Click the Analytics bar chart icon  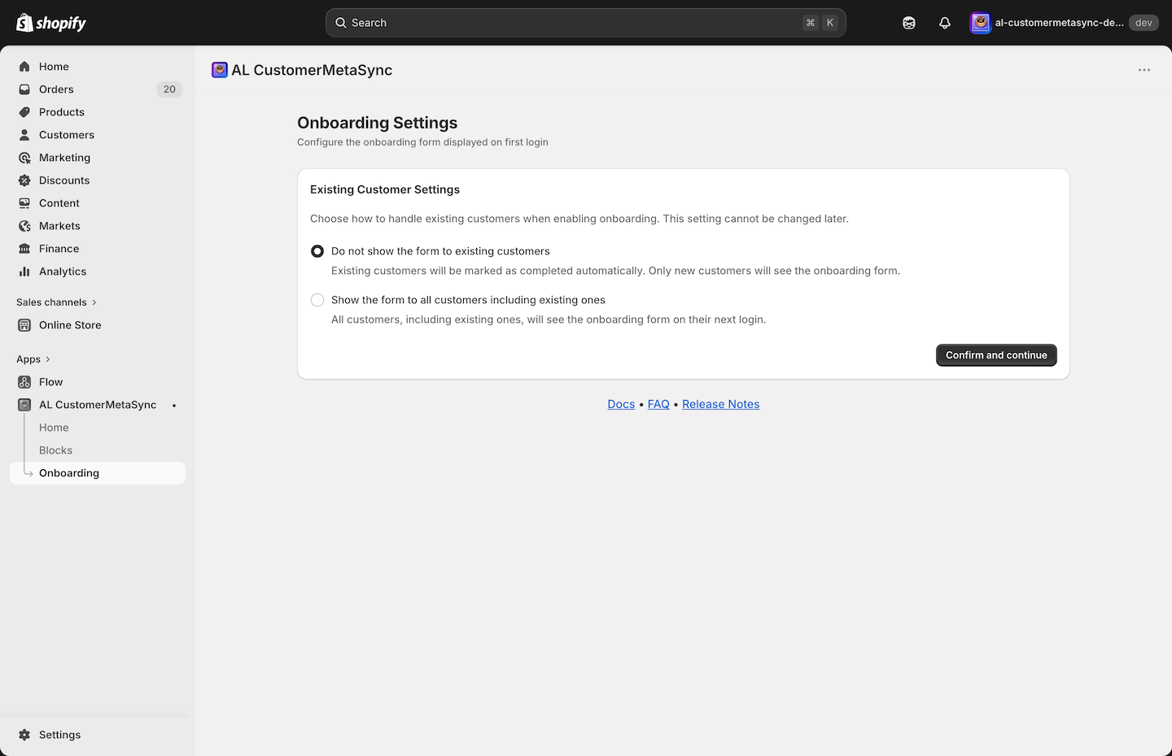coord(24,272)
